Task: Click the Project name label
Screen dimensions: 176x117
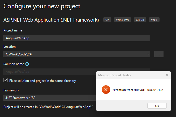Action: [x=13, y=30]
